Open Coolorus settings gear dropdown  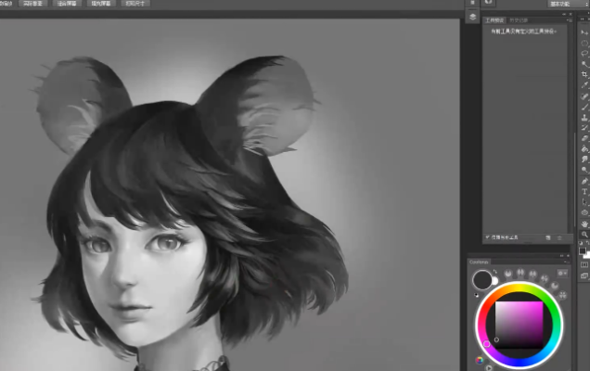pos(562,274)
